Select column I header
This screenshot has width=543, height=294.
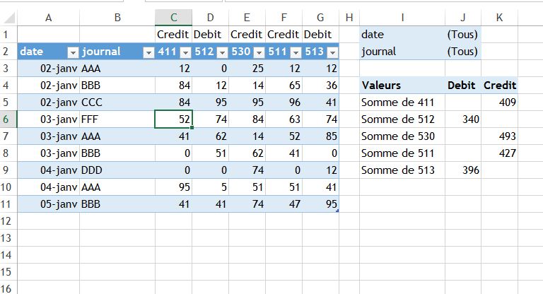[x=402, y=18]
